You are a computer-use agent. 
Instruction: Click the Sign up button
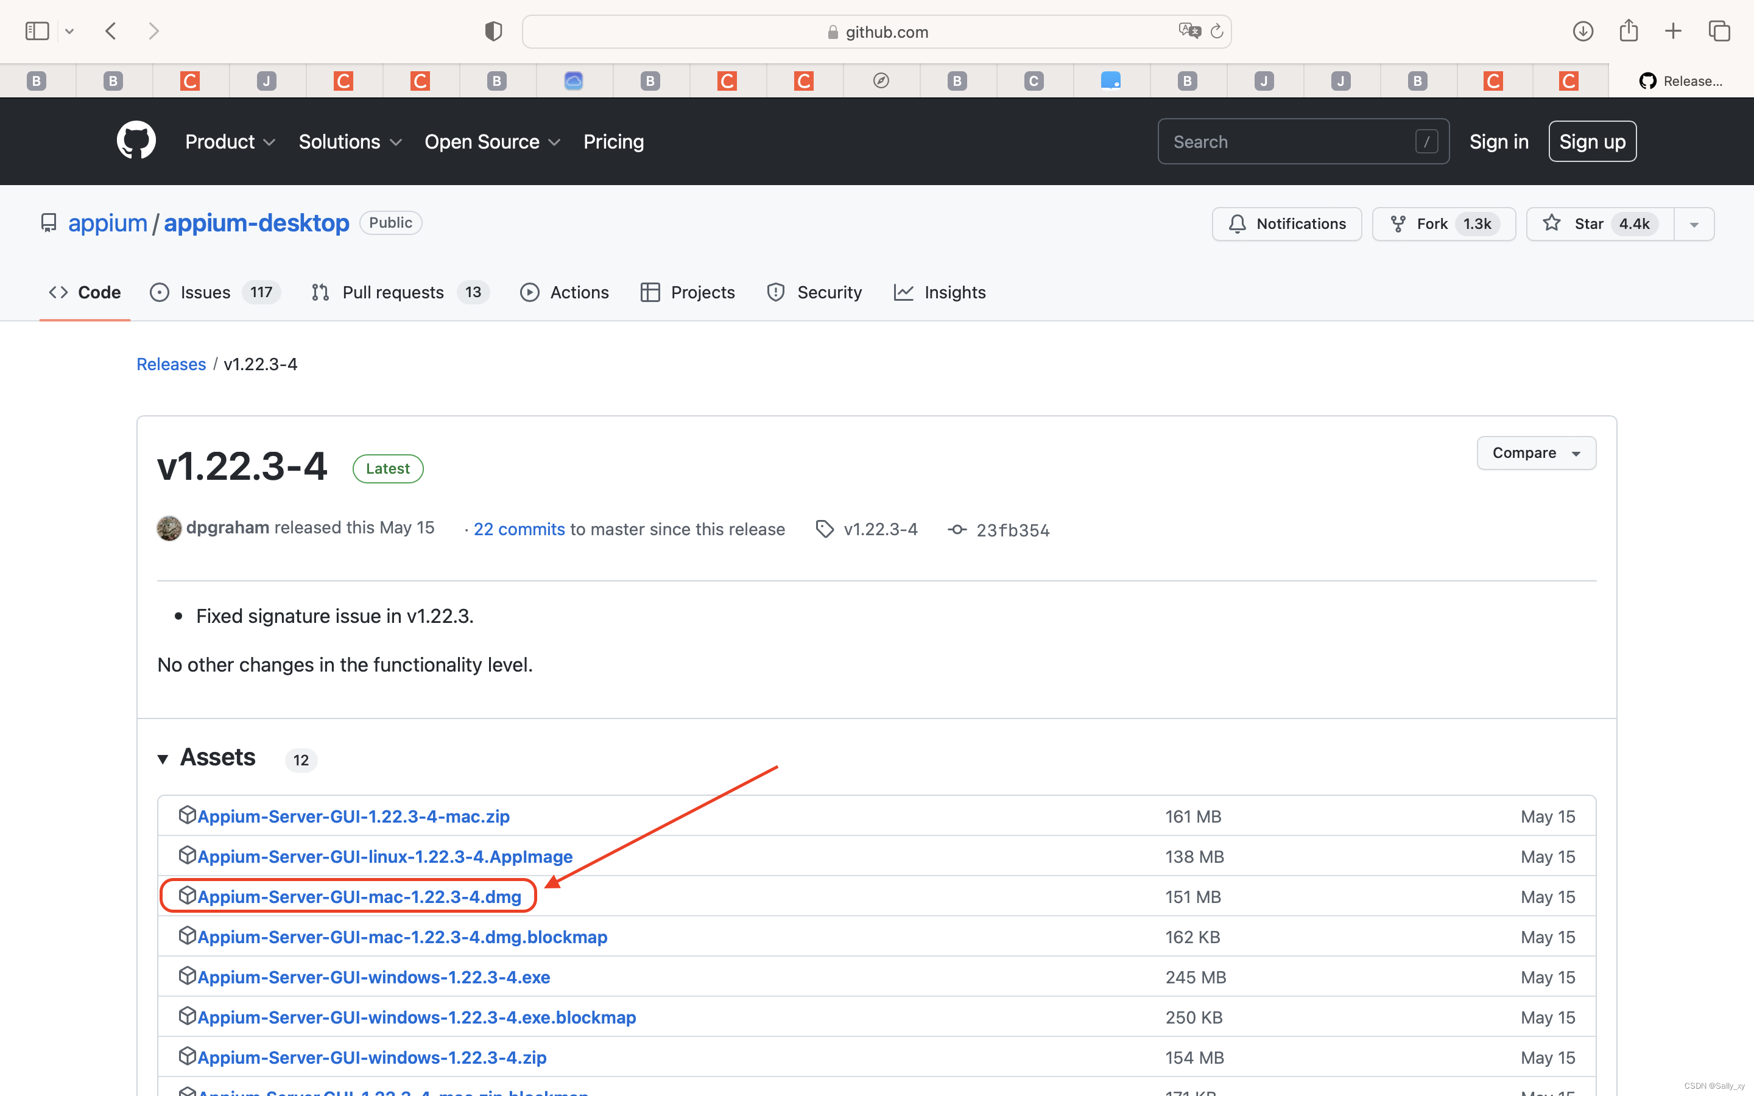[1593, 141]
